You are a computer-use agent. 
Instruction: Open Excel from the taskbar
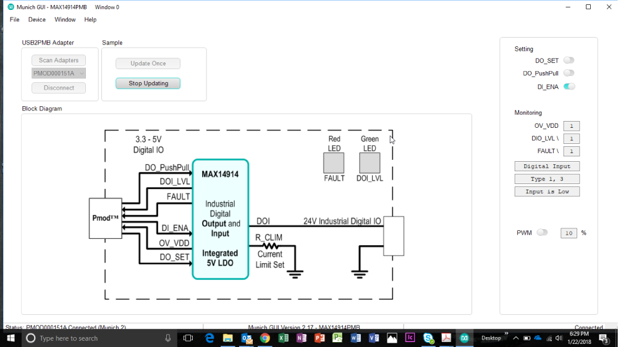pyautogui.click(x=284, y=338)
